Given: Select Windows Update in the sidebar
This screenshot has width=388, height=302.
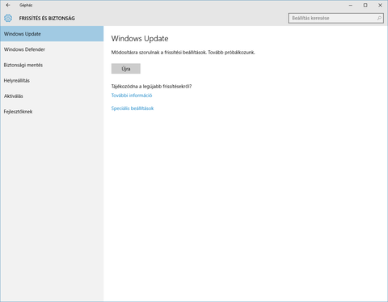Looking at the screenshot, I should coord(52,34).
